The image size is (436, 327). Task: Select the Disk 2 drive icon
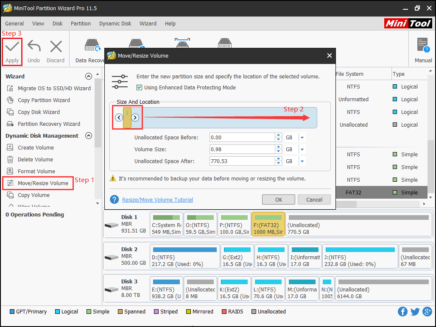pos(112,258)
